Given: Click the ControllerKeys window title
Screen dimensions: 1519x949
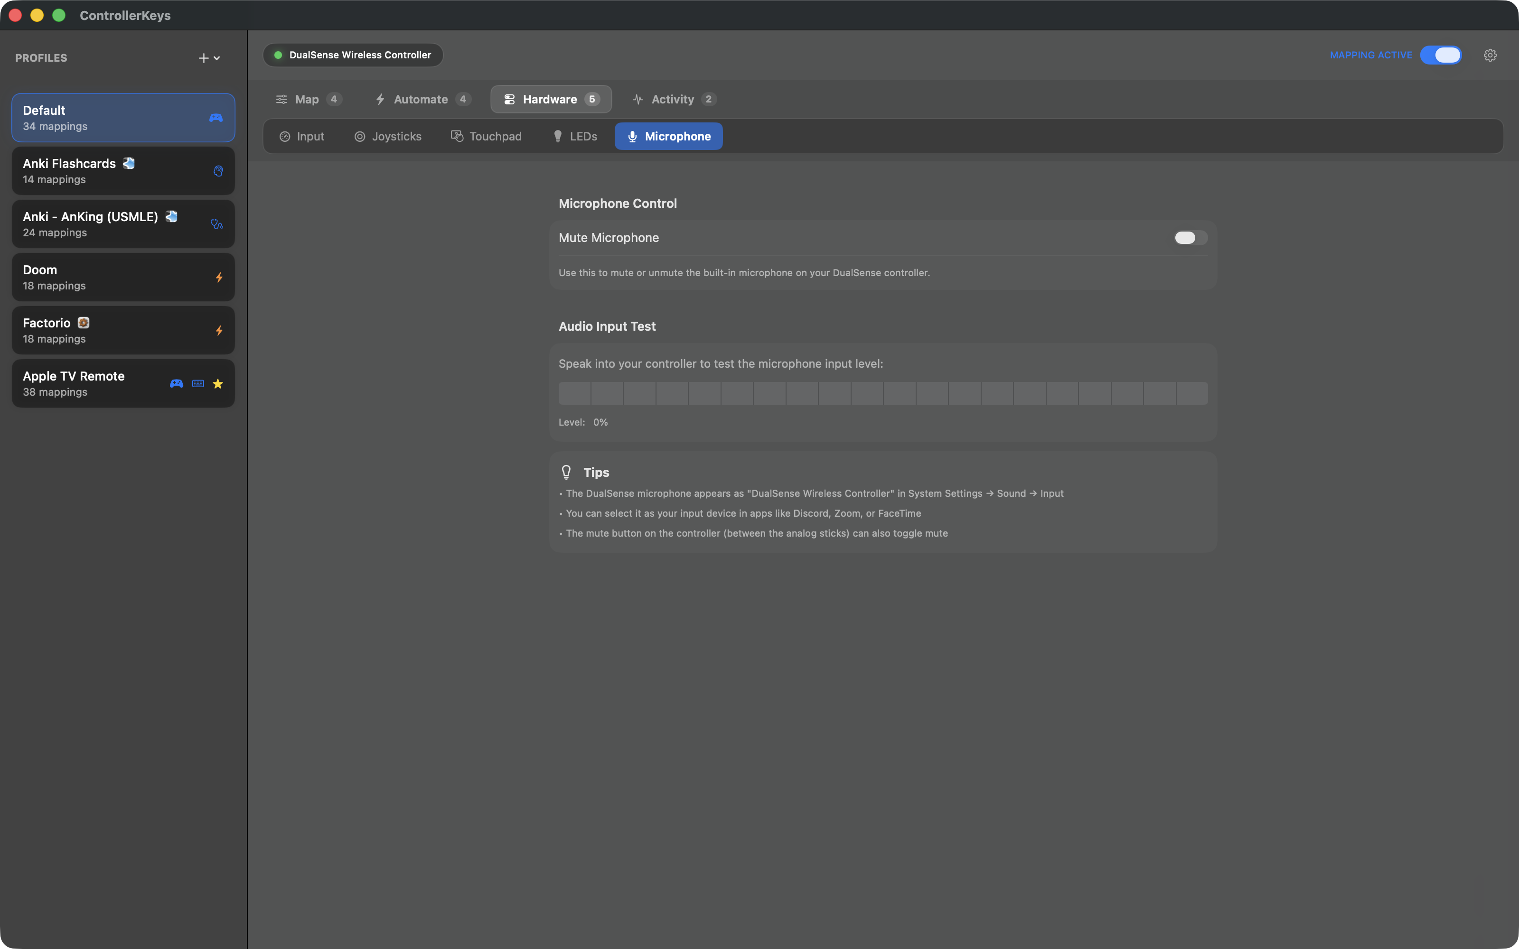Looking at the screenshot, I should tap(125, 15).
